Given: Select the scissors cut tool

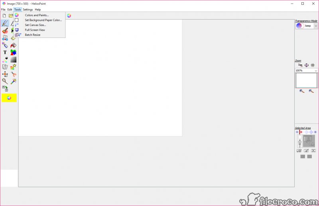Looking at the screenshot, I should click(14, 74).
